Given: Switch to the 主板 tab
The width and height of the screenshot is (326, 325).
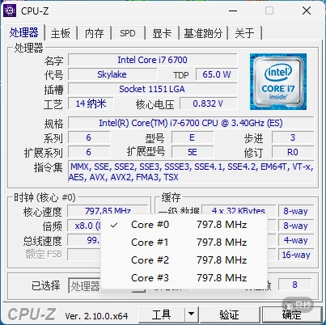Looking at the screenshot, I should pos(61,33).
